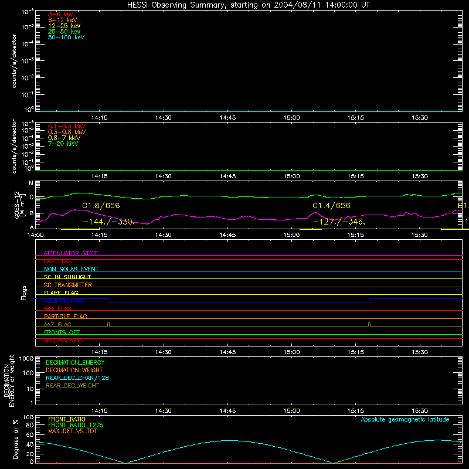This screenshot has height=469, width=469.
Task: Select the 12-25 keV legend label
Action: tap(64, 26)
